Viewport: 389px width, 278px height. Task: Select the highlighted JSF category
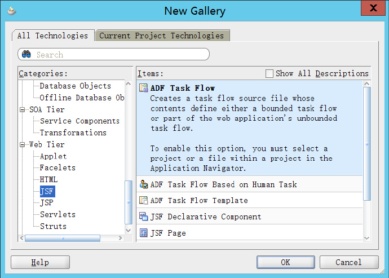coord(47,191)
